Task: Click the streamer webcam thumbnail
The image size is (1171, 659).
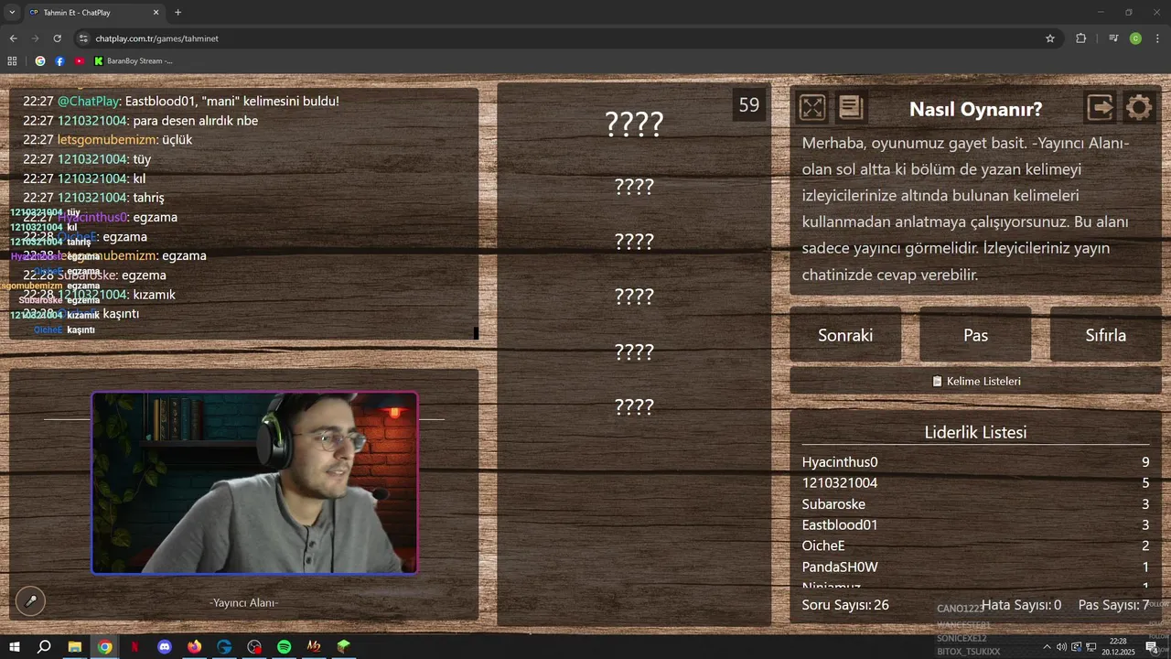Action: pos(254,483)
